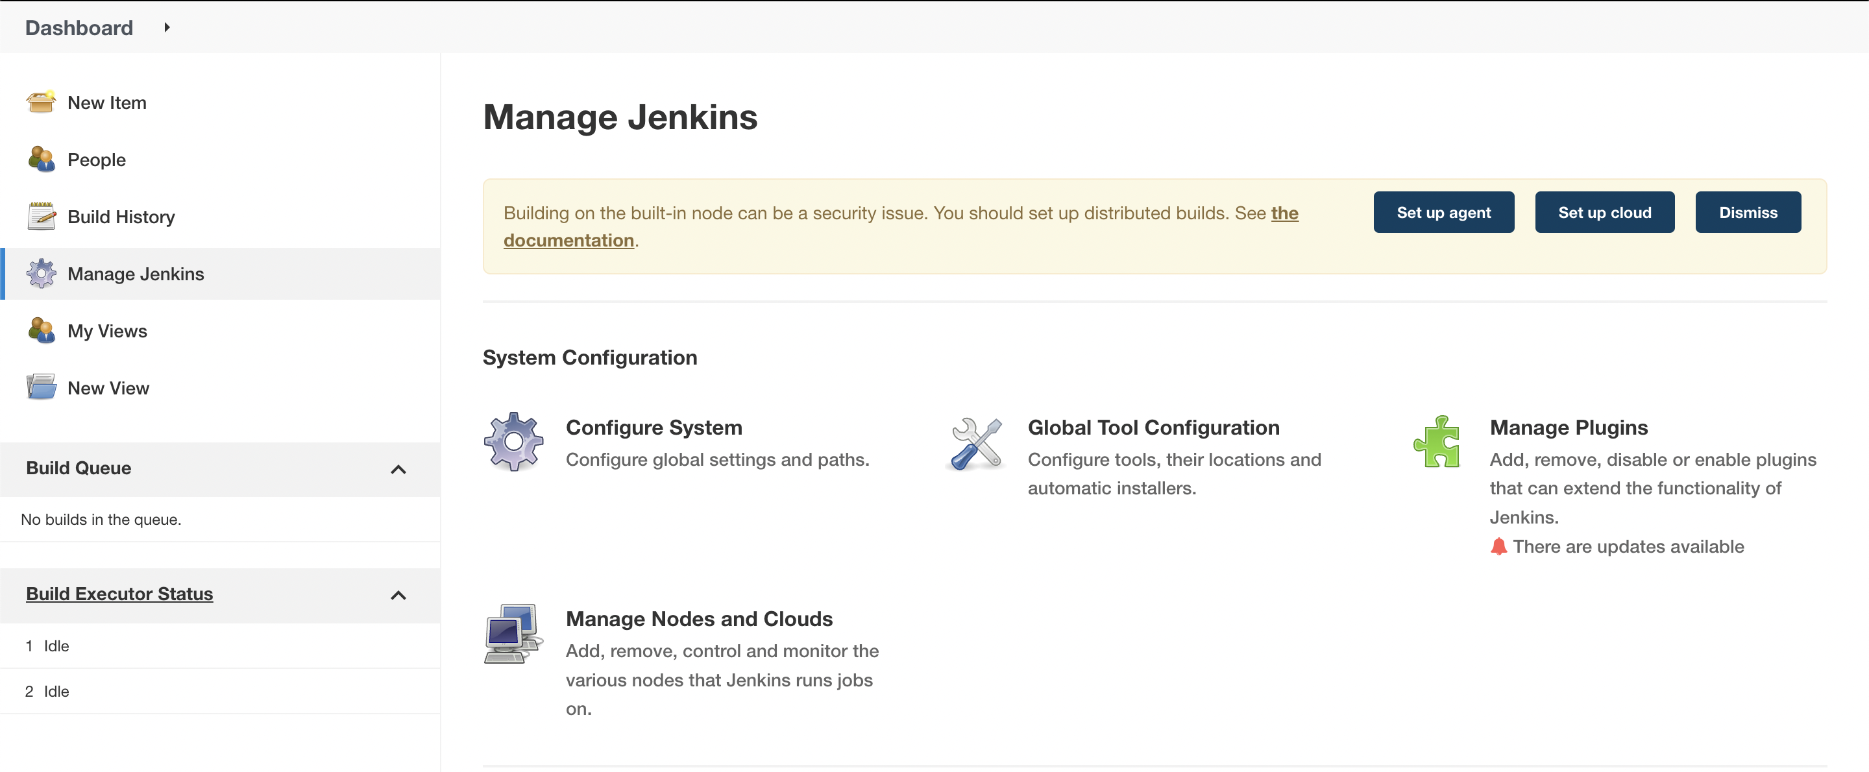The image size is (1869, 772).
Task: Click the Set up cloud button
Action: pos(1604,213)
